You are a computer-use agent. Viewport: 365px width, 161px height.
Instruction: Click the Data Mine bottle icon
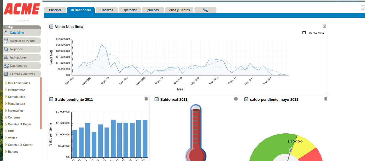coord(6,33)
